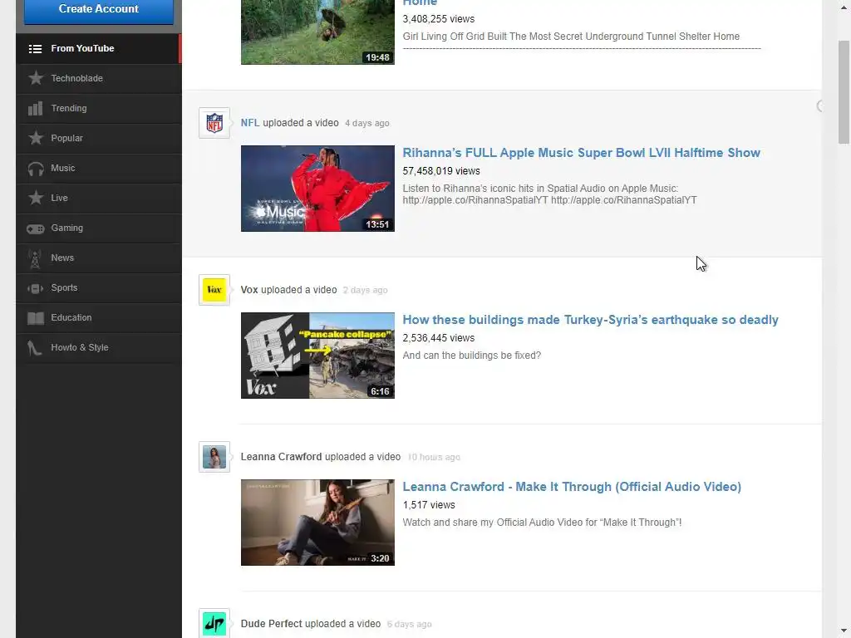The width and height of the screenshot is (851, 638).
Task: Open Rihanna's Halftime Show video title
Action: [x=581, y=153]
